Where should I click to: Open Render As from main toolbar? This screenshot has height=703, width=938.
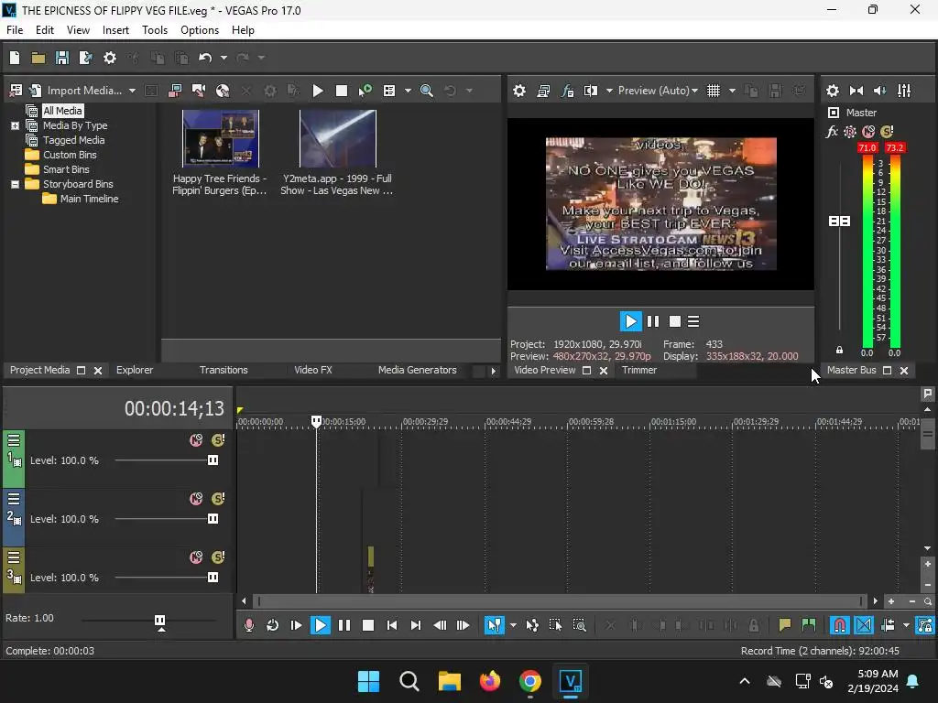(x=85, y=58)
